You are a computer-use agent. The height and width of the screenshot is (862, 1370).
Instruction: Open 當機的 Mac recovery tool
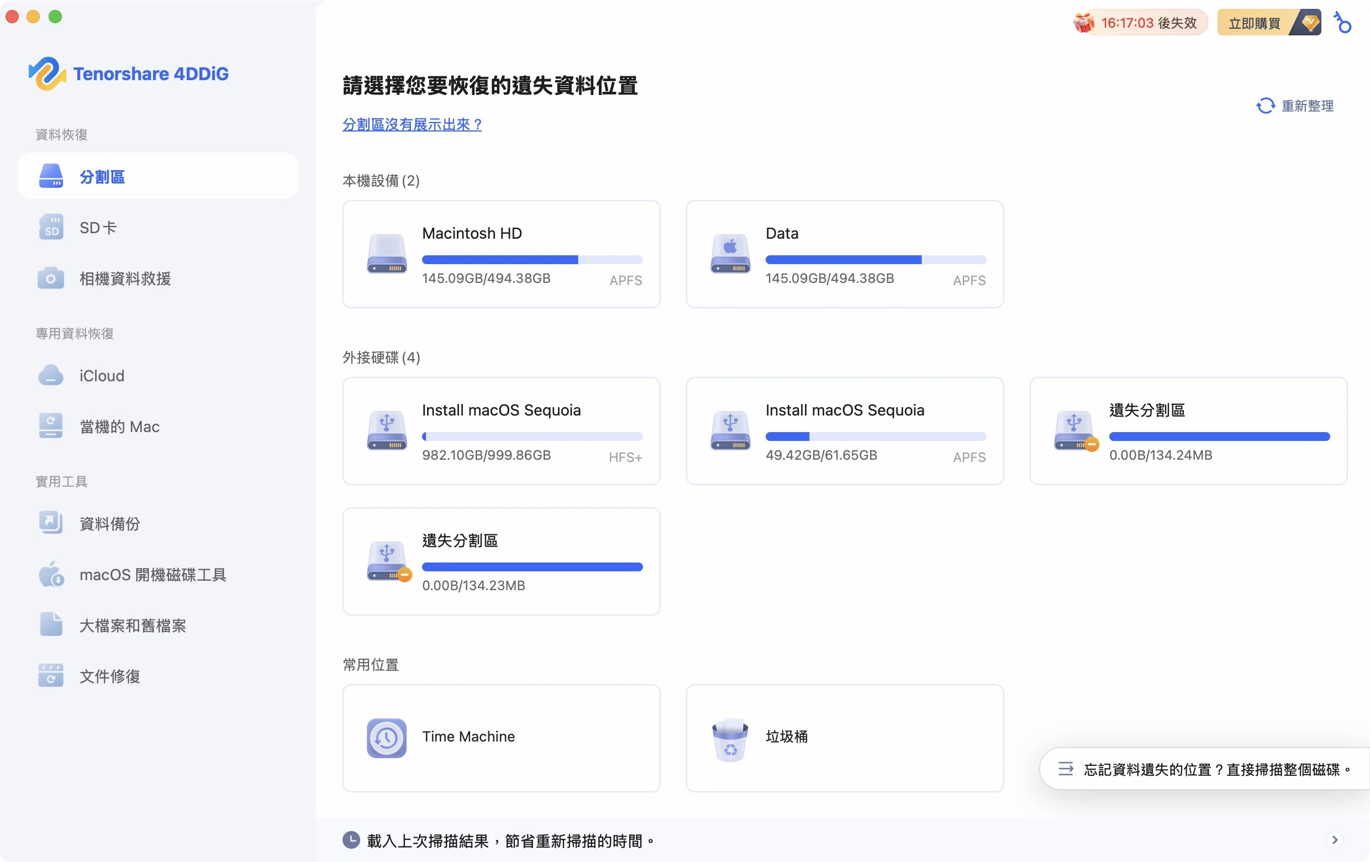pos(119,426)
